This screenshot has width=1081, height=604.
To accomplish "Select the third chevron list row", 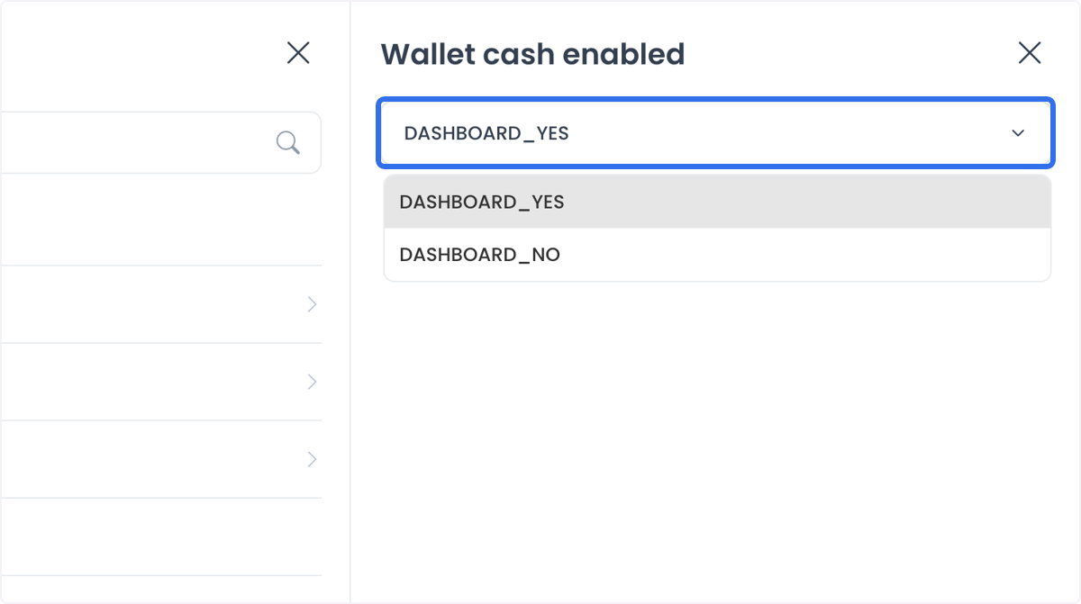I will point(160,459).
